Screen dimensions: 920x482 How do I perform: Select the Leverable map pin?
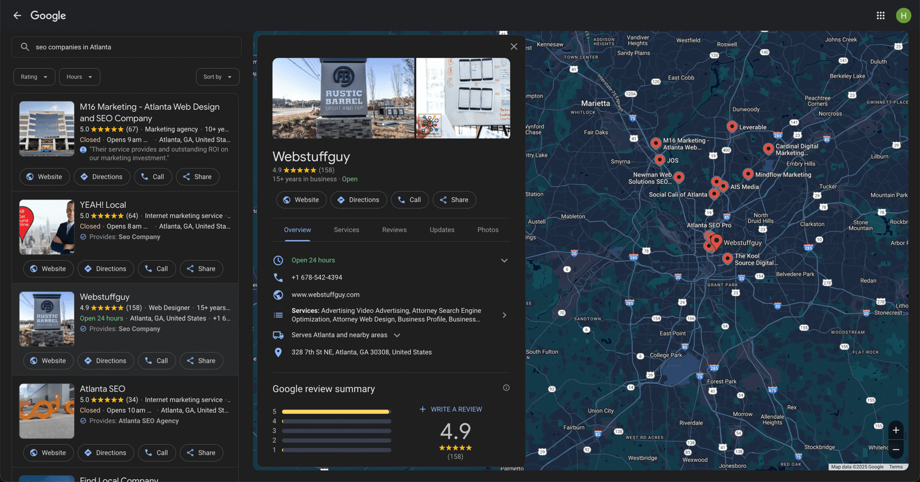coord(732,127)
